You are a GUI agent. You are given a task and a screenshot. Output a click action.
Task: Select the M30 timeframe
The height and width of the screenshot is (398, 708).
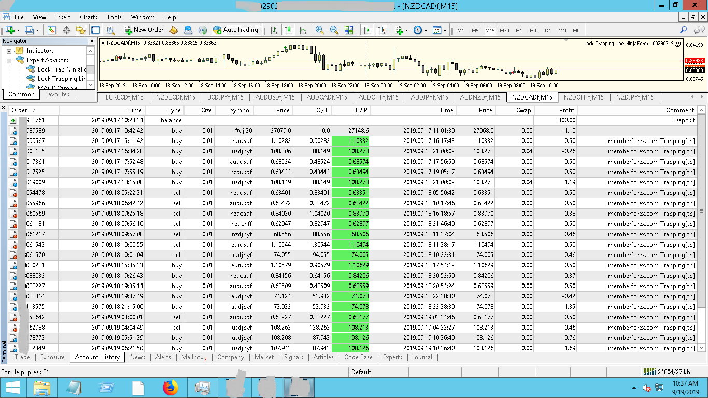click(504, 30)
